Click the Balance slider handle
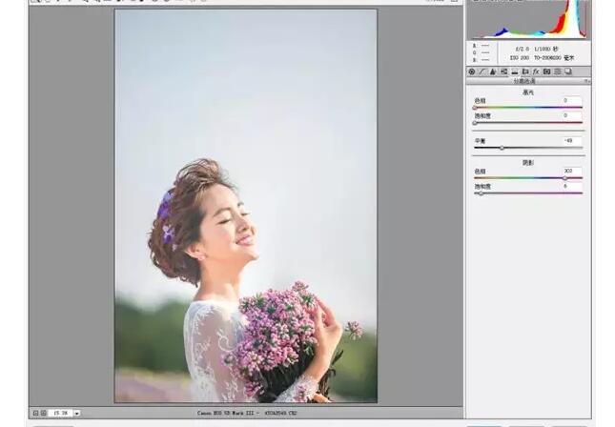The width and height of the screenshot is (615, 427). point(502,148)
